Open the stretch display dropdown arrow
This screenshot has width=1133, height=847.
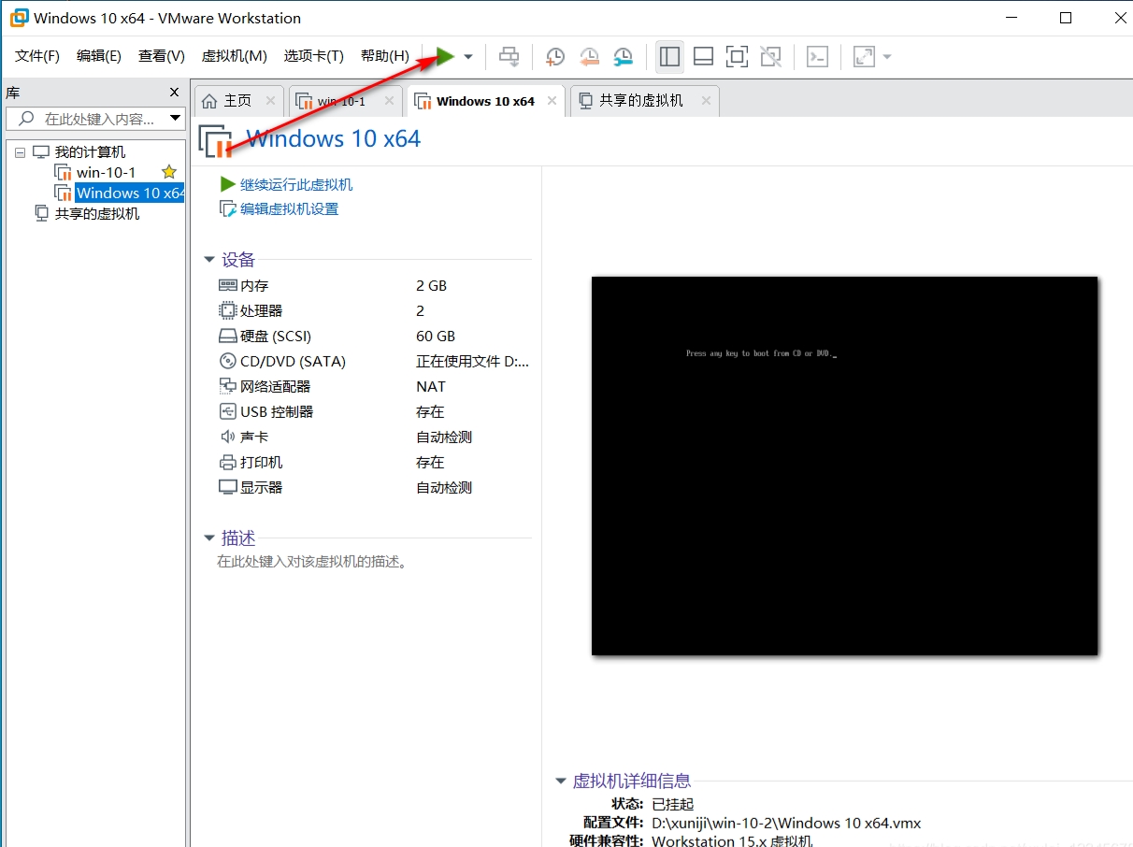(887, 57)
